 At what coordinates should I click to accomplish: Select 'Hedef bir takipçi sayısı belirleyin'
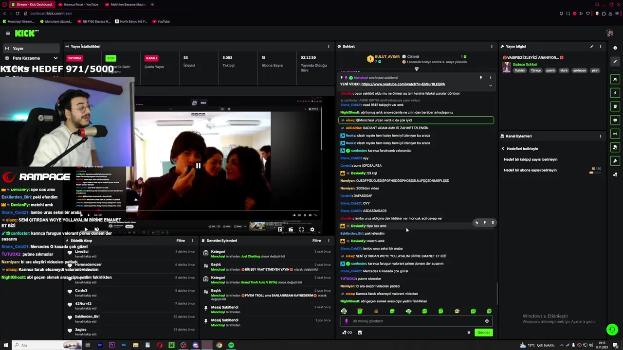[x=531, y=159]
